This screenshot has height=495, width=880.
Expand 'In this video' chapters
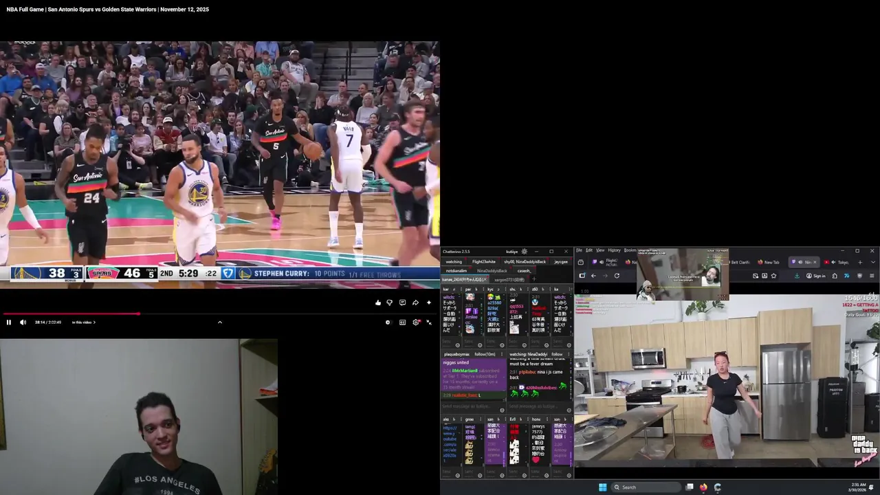[84, 322]
